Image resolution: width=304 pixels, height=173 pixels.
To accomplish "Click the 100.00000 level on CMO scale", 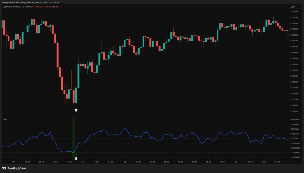I will (294, 120).
